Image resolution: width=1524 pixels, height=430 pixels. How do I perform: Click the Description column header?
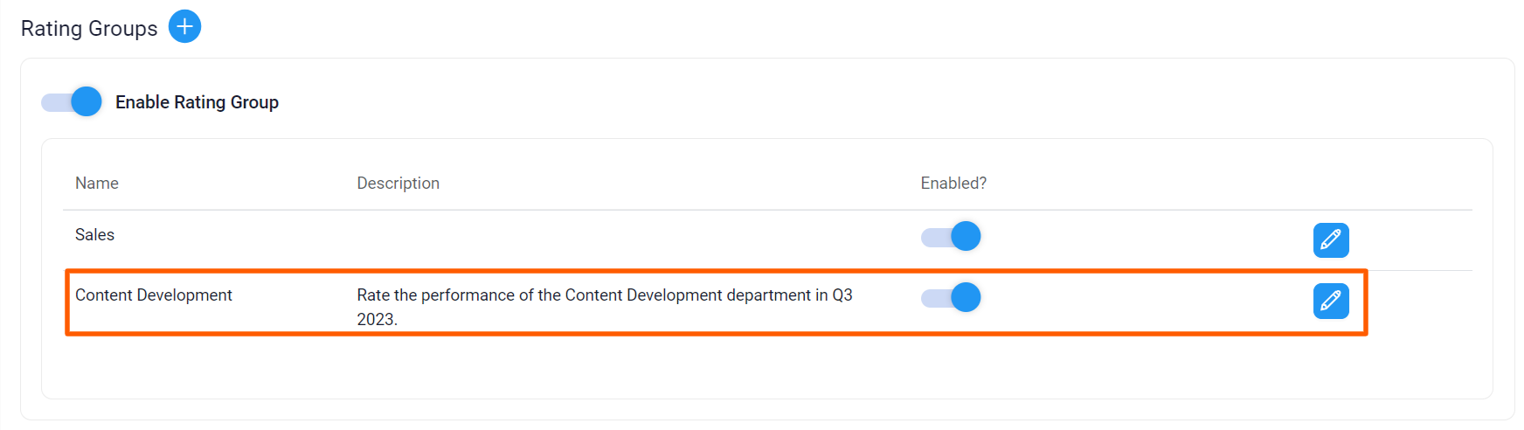(x=398, y=184)
